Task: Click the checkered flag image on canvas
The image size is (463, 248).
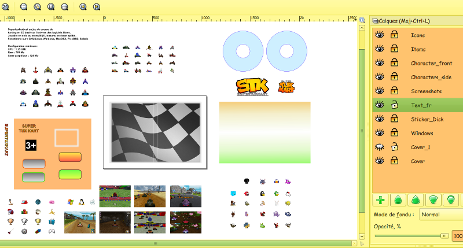Action: [155, 133]
